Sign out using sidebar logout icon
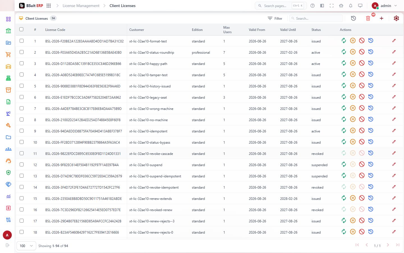The height and width of the screenshot is (253, 404). tap(8, 245)
